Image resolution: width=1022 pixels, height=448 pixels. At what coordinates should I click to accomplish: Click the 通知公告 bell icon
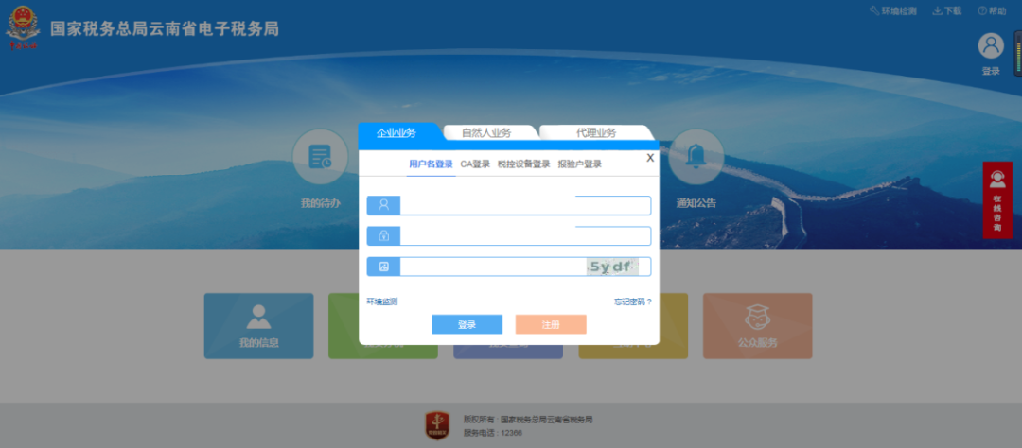pos(696,157)
